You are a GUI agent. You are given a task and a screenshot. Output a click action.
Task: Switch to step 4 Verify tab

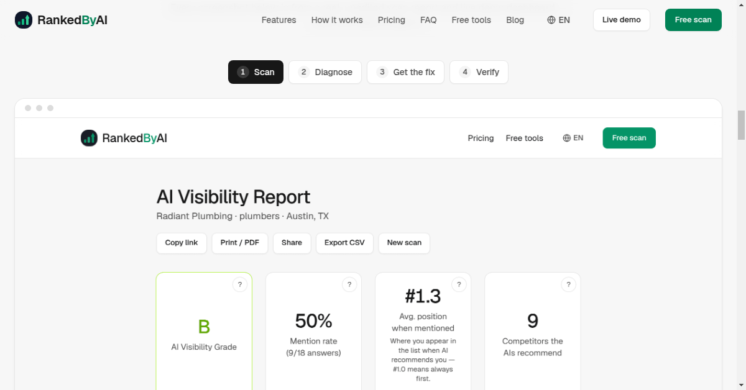pos(479,72)
